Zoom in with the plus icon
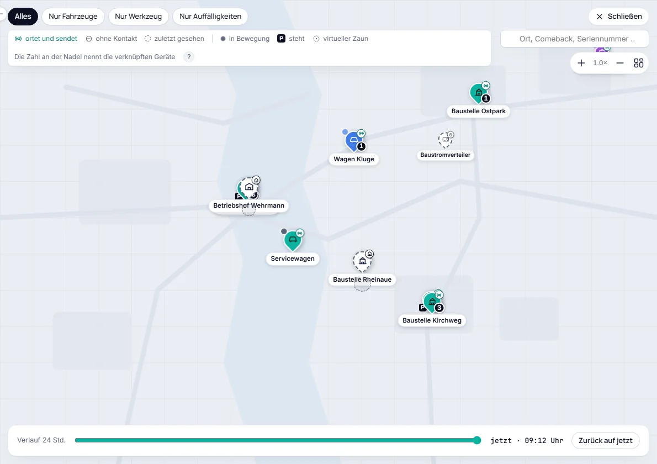Viewport: 657px width, 464px height. 581,63
